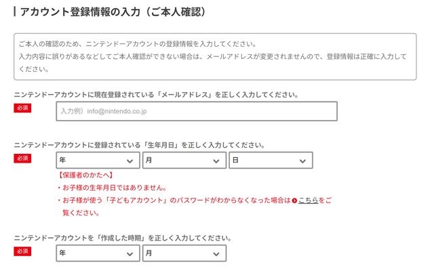
Task: Click the 覧ください text line
Action: pyautogui.click(x=81, y=213)
